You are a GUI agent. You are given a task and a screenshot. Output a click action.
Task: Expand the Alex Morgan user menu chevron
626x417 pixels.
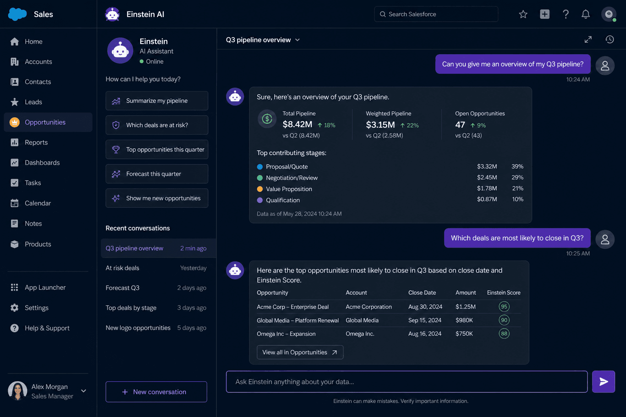pos(84,391)
